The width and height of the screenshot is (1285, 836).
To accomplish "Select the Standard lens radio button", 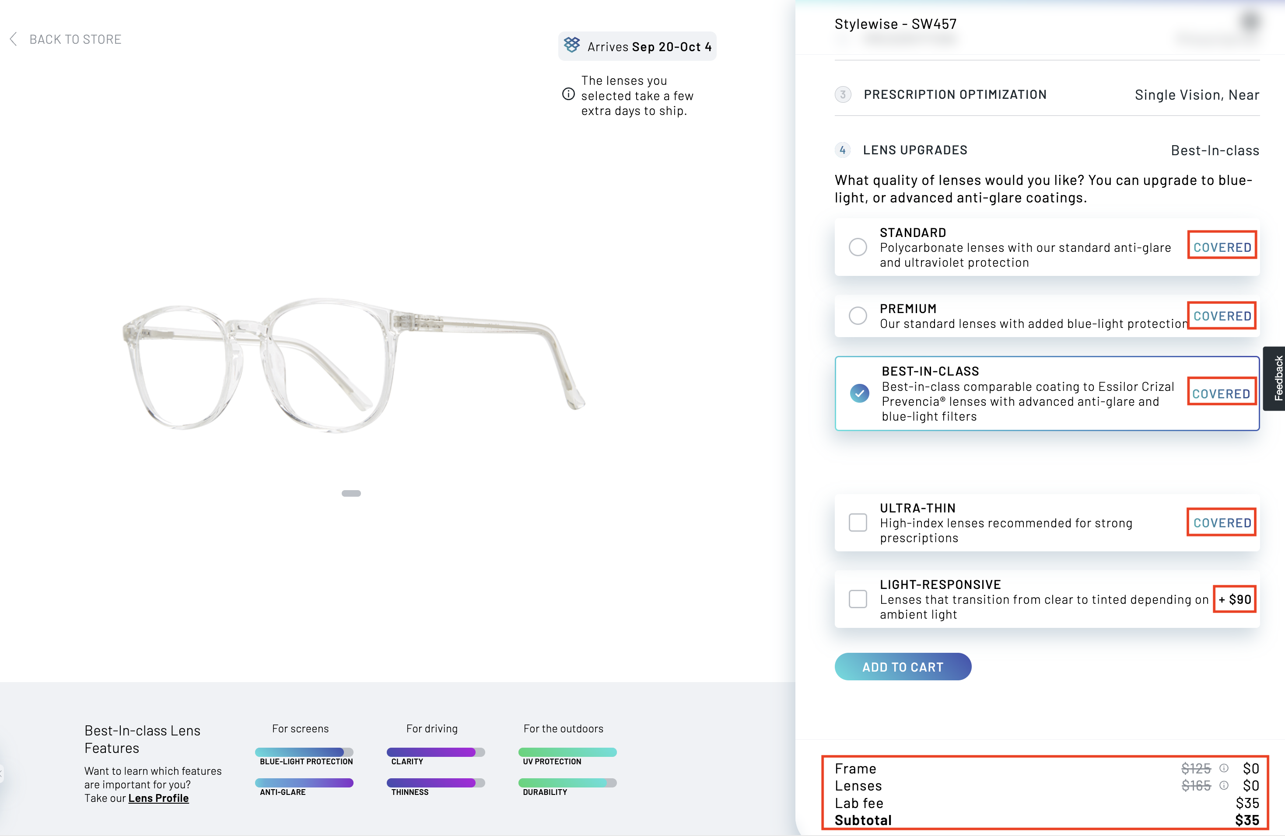I will (858, 247).
